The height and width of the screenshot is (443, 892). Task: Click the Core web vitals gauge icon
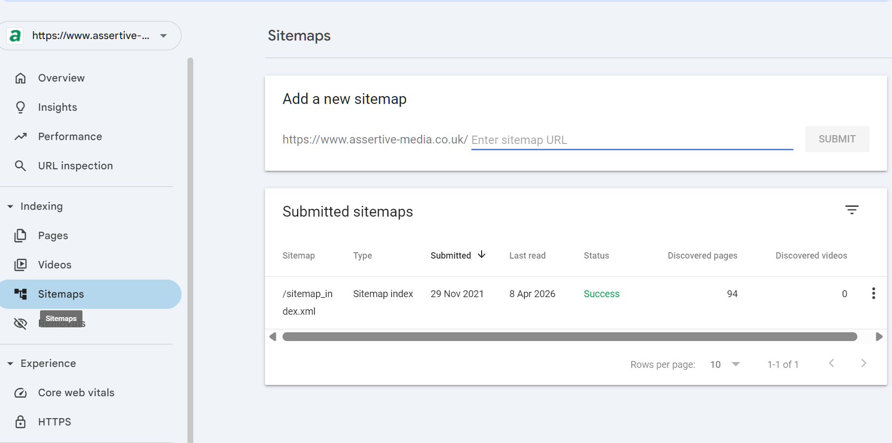coord(20,393)
